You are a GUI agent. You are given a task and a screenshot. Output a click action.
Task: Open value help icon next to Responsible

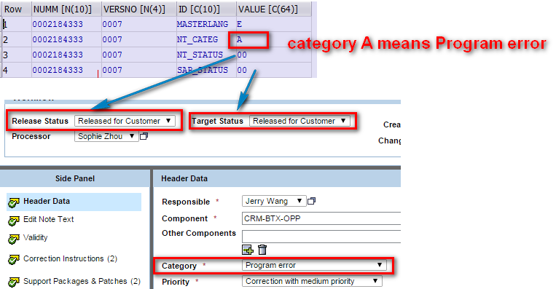coord(311,201)
